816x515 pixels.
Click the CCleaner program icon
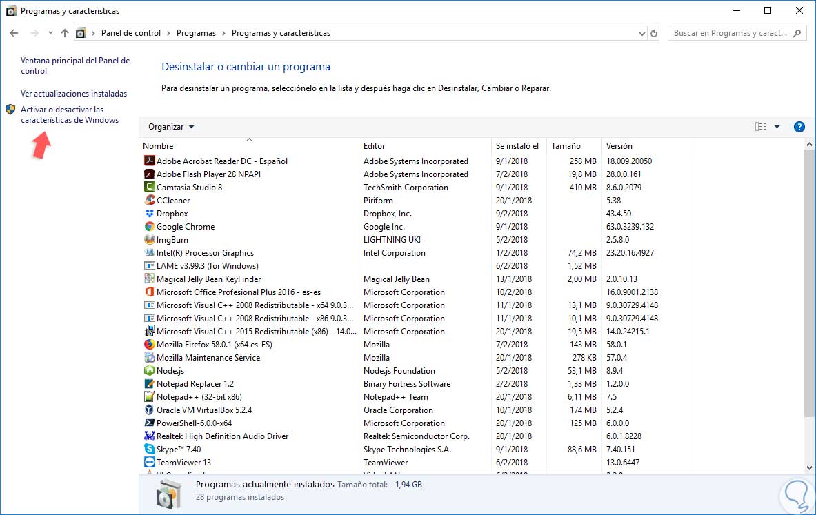(x=150, y=200)
